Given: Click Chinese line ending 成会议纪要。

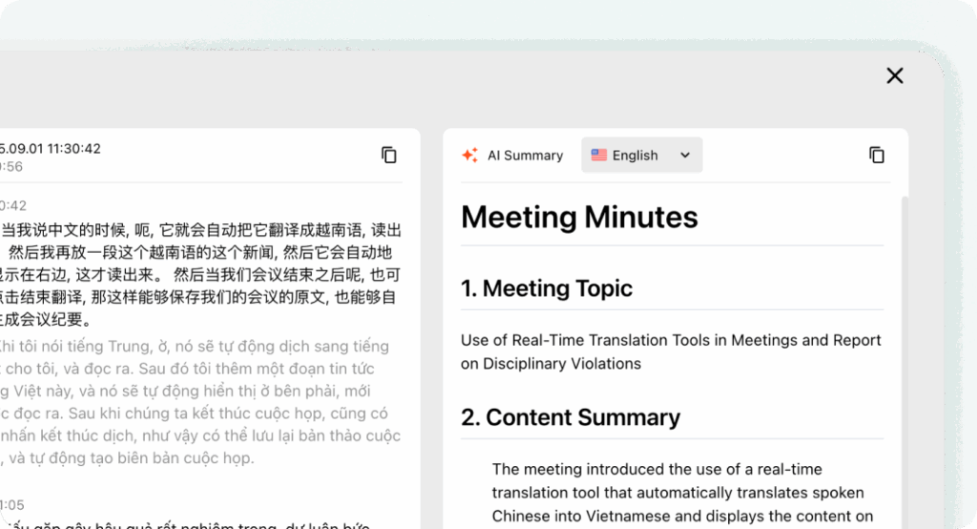Looking at the screenshot, I should point(47,319).
